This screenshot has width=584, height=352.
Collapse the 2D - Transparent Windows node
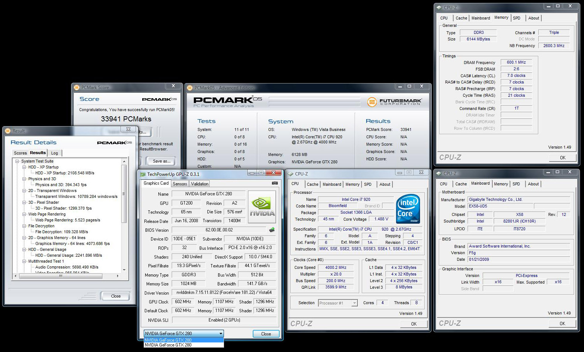(x=24, y=191)
